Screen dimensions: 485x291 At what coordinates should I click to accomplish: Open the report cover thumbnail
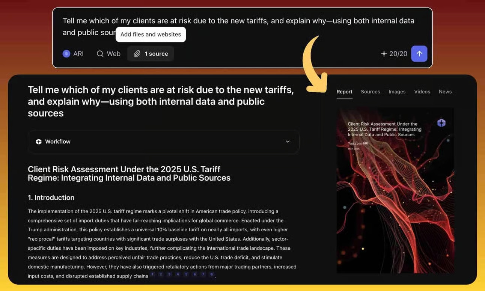(x=395, y=191)
